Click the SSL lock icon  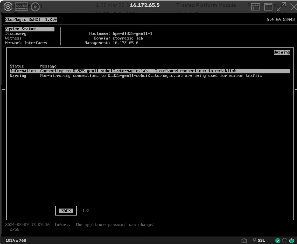(254, 241)
